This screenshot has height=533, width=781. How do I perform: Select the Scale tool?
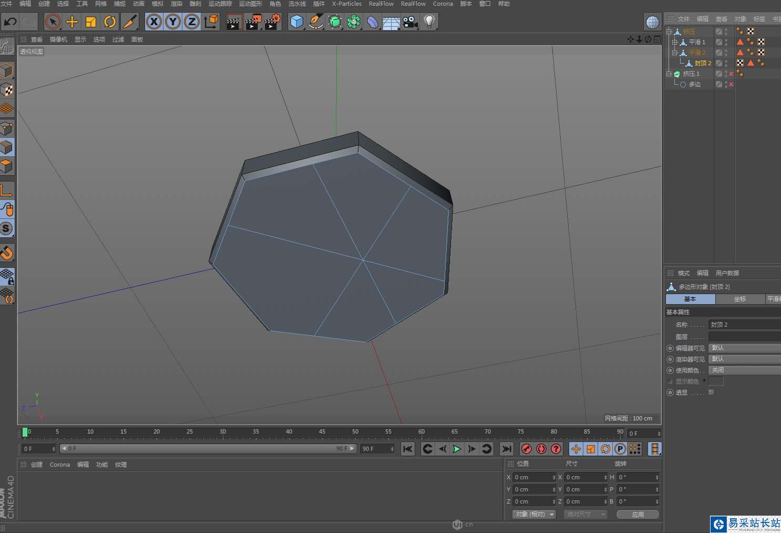tap(91, 22)
